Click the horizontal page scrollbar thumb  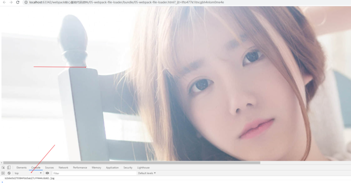131,162
